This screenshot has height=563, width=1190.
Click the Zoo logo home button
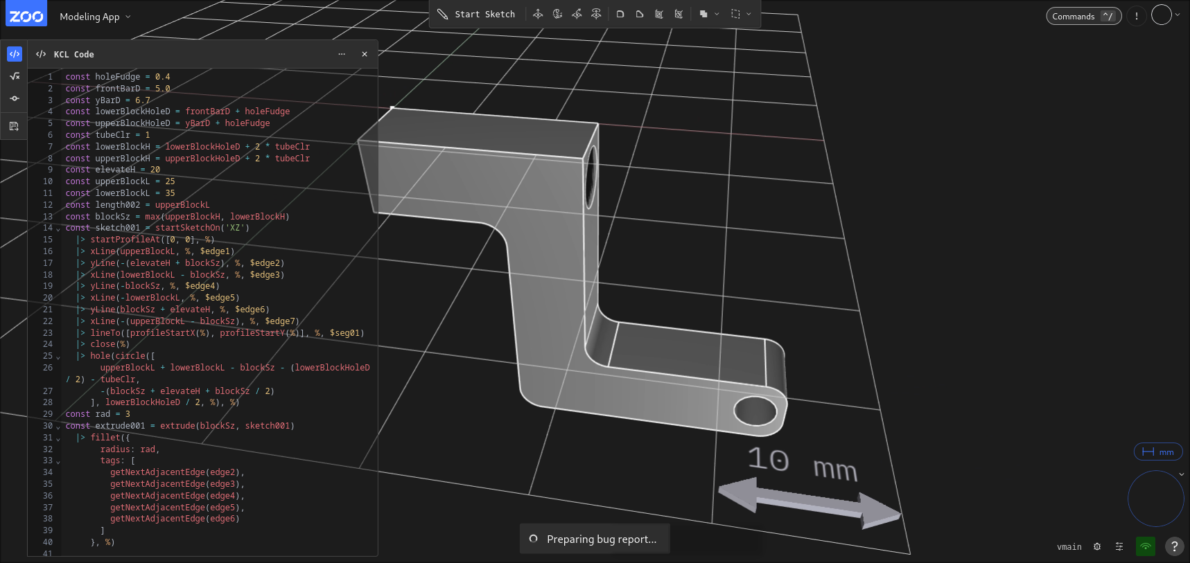click(x=26, y=14)
